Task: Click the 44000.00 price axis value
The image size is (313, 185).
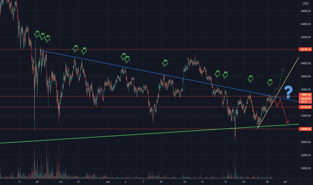Action: (306, 37)
